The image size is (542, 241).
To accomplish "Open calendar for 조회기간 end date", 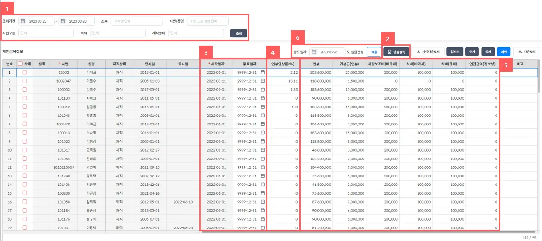I will pos(63,21).
